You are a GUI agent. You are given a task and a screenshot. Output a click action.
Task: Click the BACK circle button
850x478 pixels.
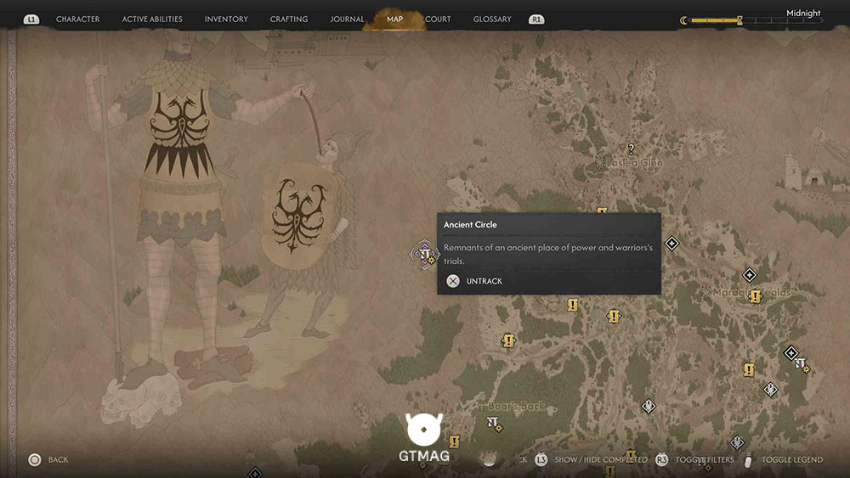point(35,459)
